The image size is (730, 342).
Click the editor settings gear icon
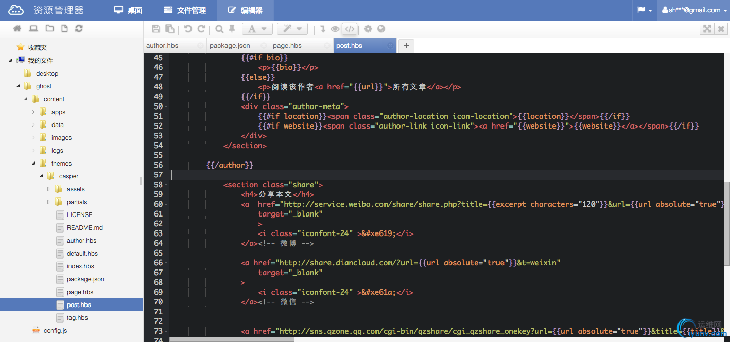pos(368,29)
